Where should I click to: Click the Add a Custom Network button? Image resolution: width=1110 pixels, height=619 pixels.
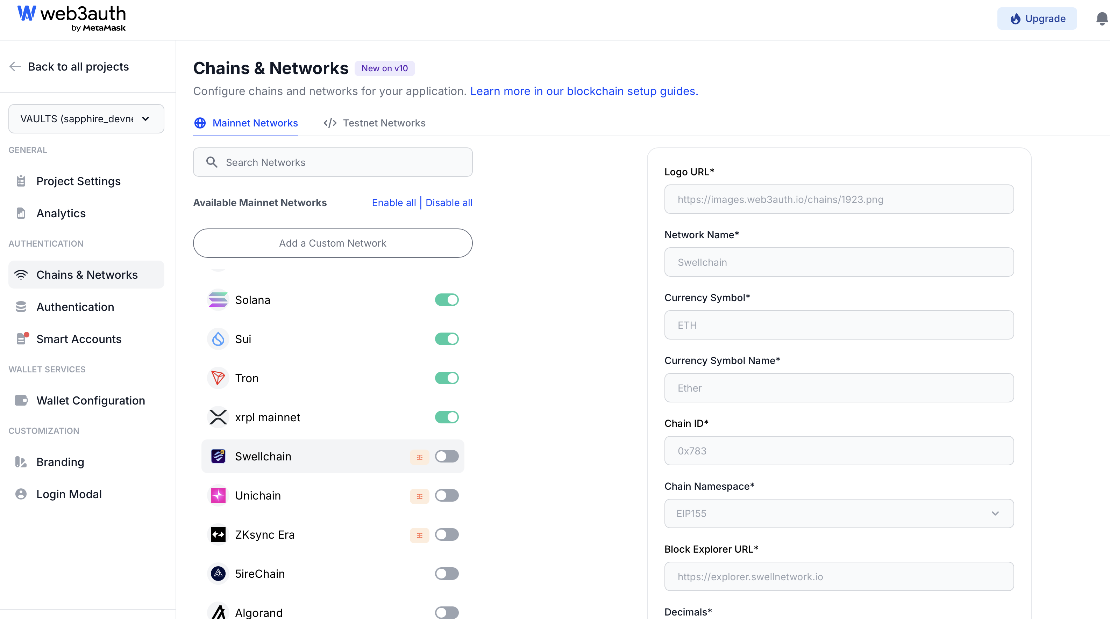(333, 243)
